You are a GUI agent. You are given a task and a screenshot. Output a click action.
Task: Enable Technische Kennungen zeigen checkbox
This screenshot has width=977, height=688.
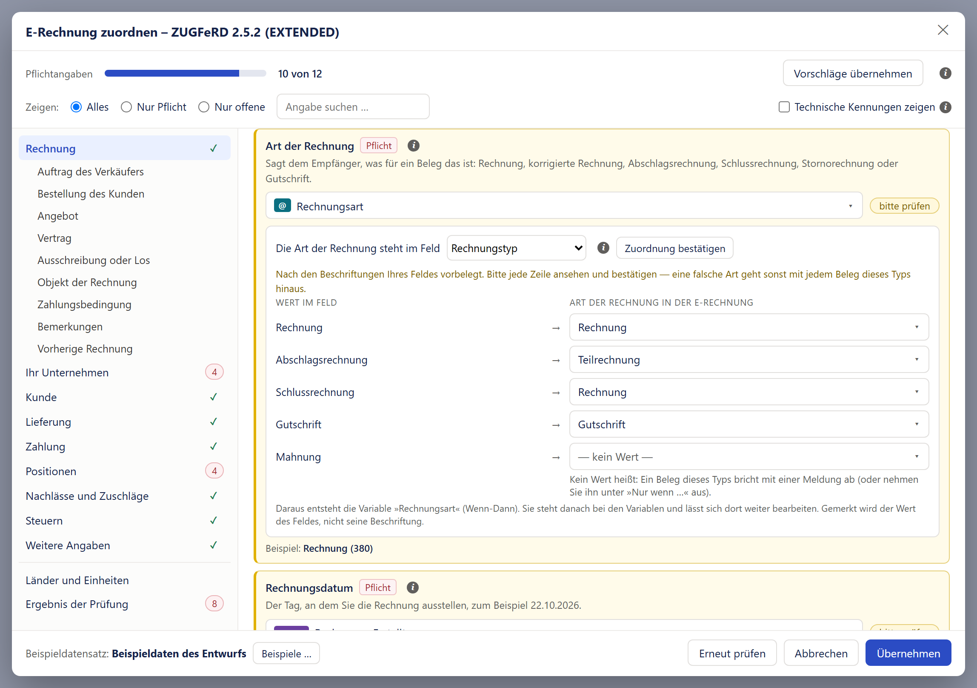(x=784, y=107)
